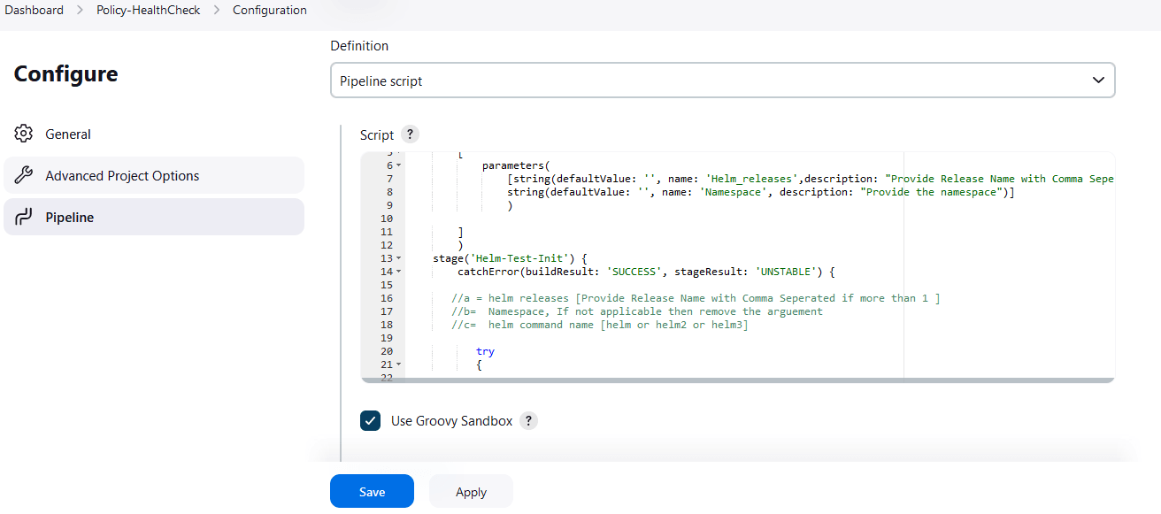Apply the configuration changes
The width and height of the screenshot is (1161, 514).
tap(471, 492)
